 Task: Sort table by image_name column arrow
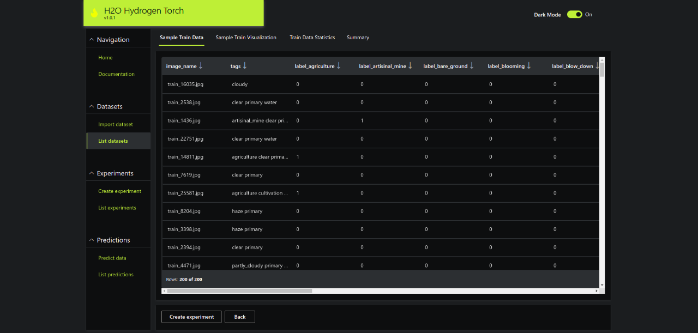click(201, 66)
